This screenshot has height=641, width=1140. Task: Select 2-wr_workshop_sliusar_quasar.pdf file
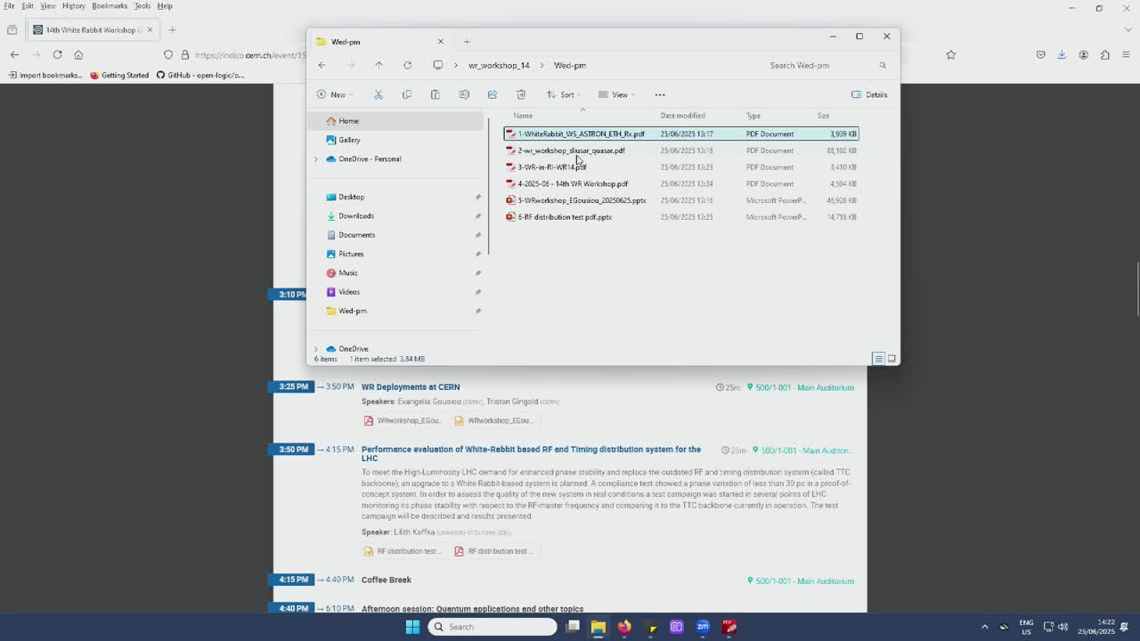tap(681, 150)
